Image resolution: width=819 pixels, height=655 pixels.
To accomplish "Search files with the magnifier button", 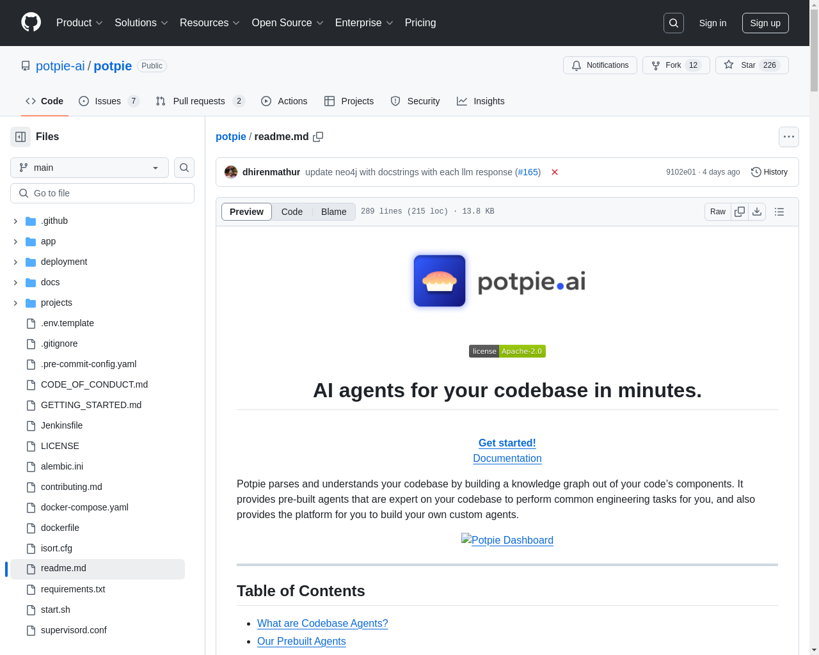I will click(x=184, y=168).
